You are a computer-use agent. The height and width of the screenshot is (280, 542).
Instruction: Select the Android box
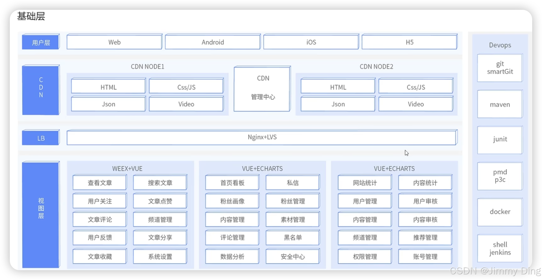213,42
